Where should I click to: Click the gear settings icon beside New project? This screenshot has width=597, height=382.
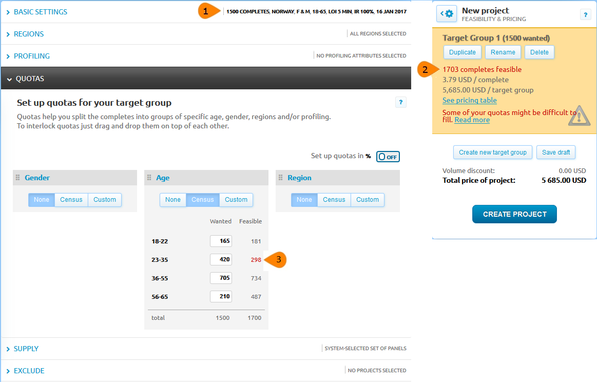(446, 14)
